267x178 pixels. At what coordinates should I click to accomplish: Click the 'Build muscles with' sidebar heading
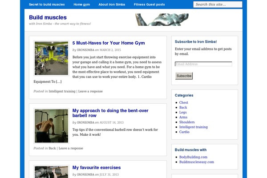190,150
